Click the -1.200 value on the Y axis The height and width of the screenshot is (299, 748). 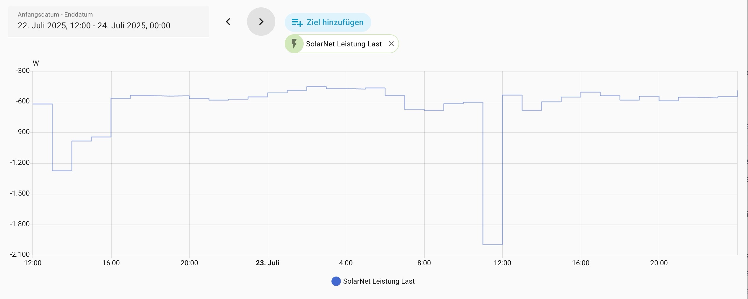20,162
